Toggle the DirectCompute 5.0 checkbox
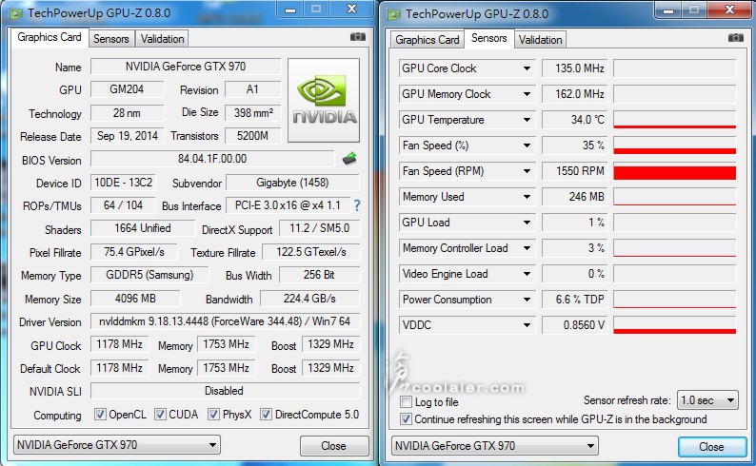The height and width of the screenshot is (466, 756). pyautogui.click(x=266, y=415)
